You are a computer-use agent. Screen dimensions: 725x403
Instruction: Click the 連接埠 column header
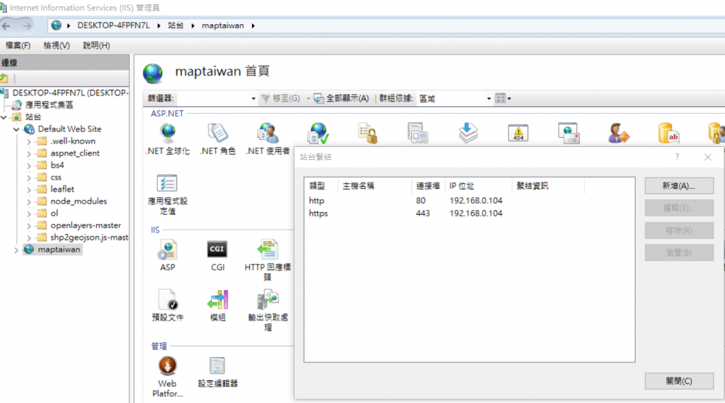coord(428,186)
